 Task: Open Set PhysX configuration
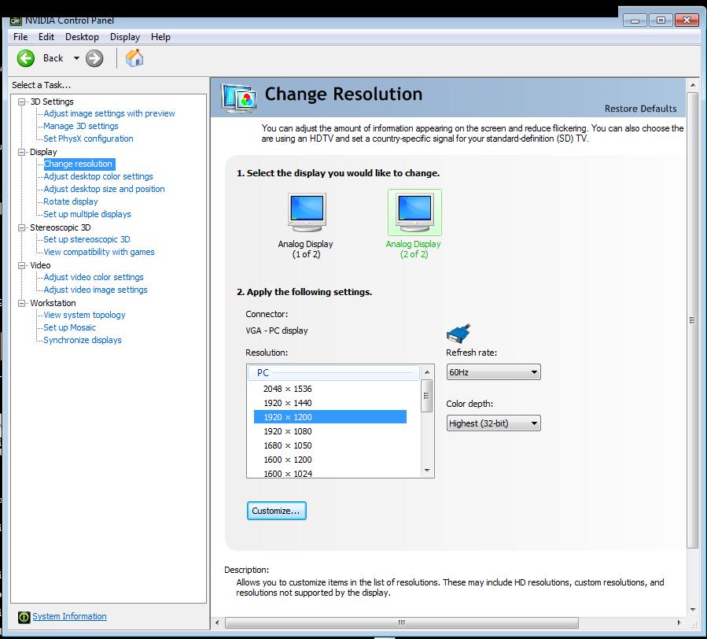click(x=88, y=139)
